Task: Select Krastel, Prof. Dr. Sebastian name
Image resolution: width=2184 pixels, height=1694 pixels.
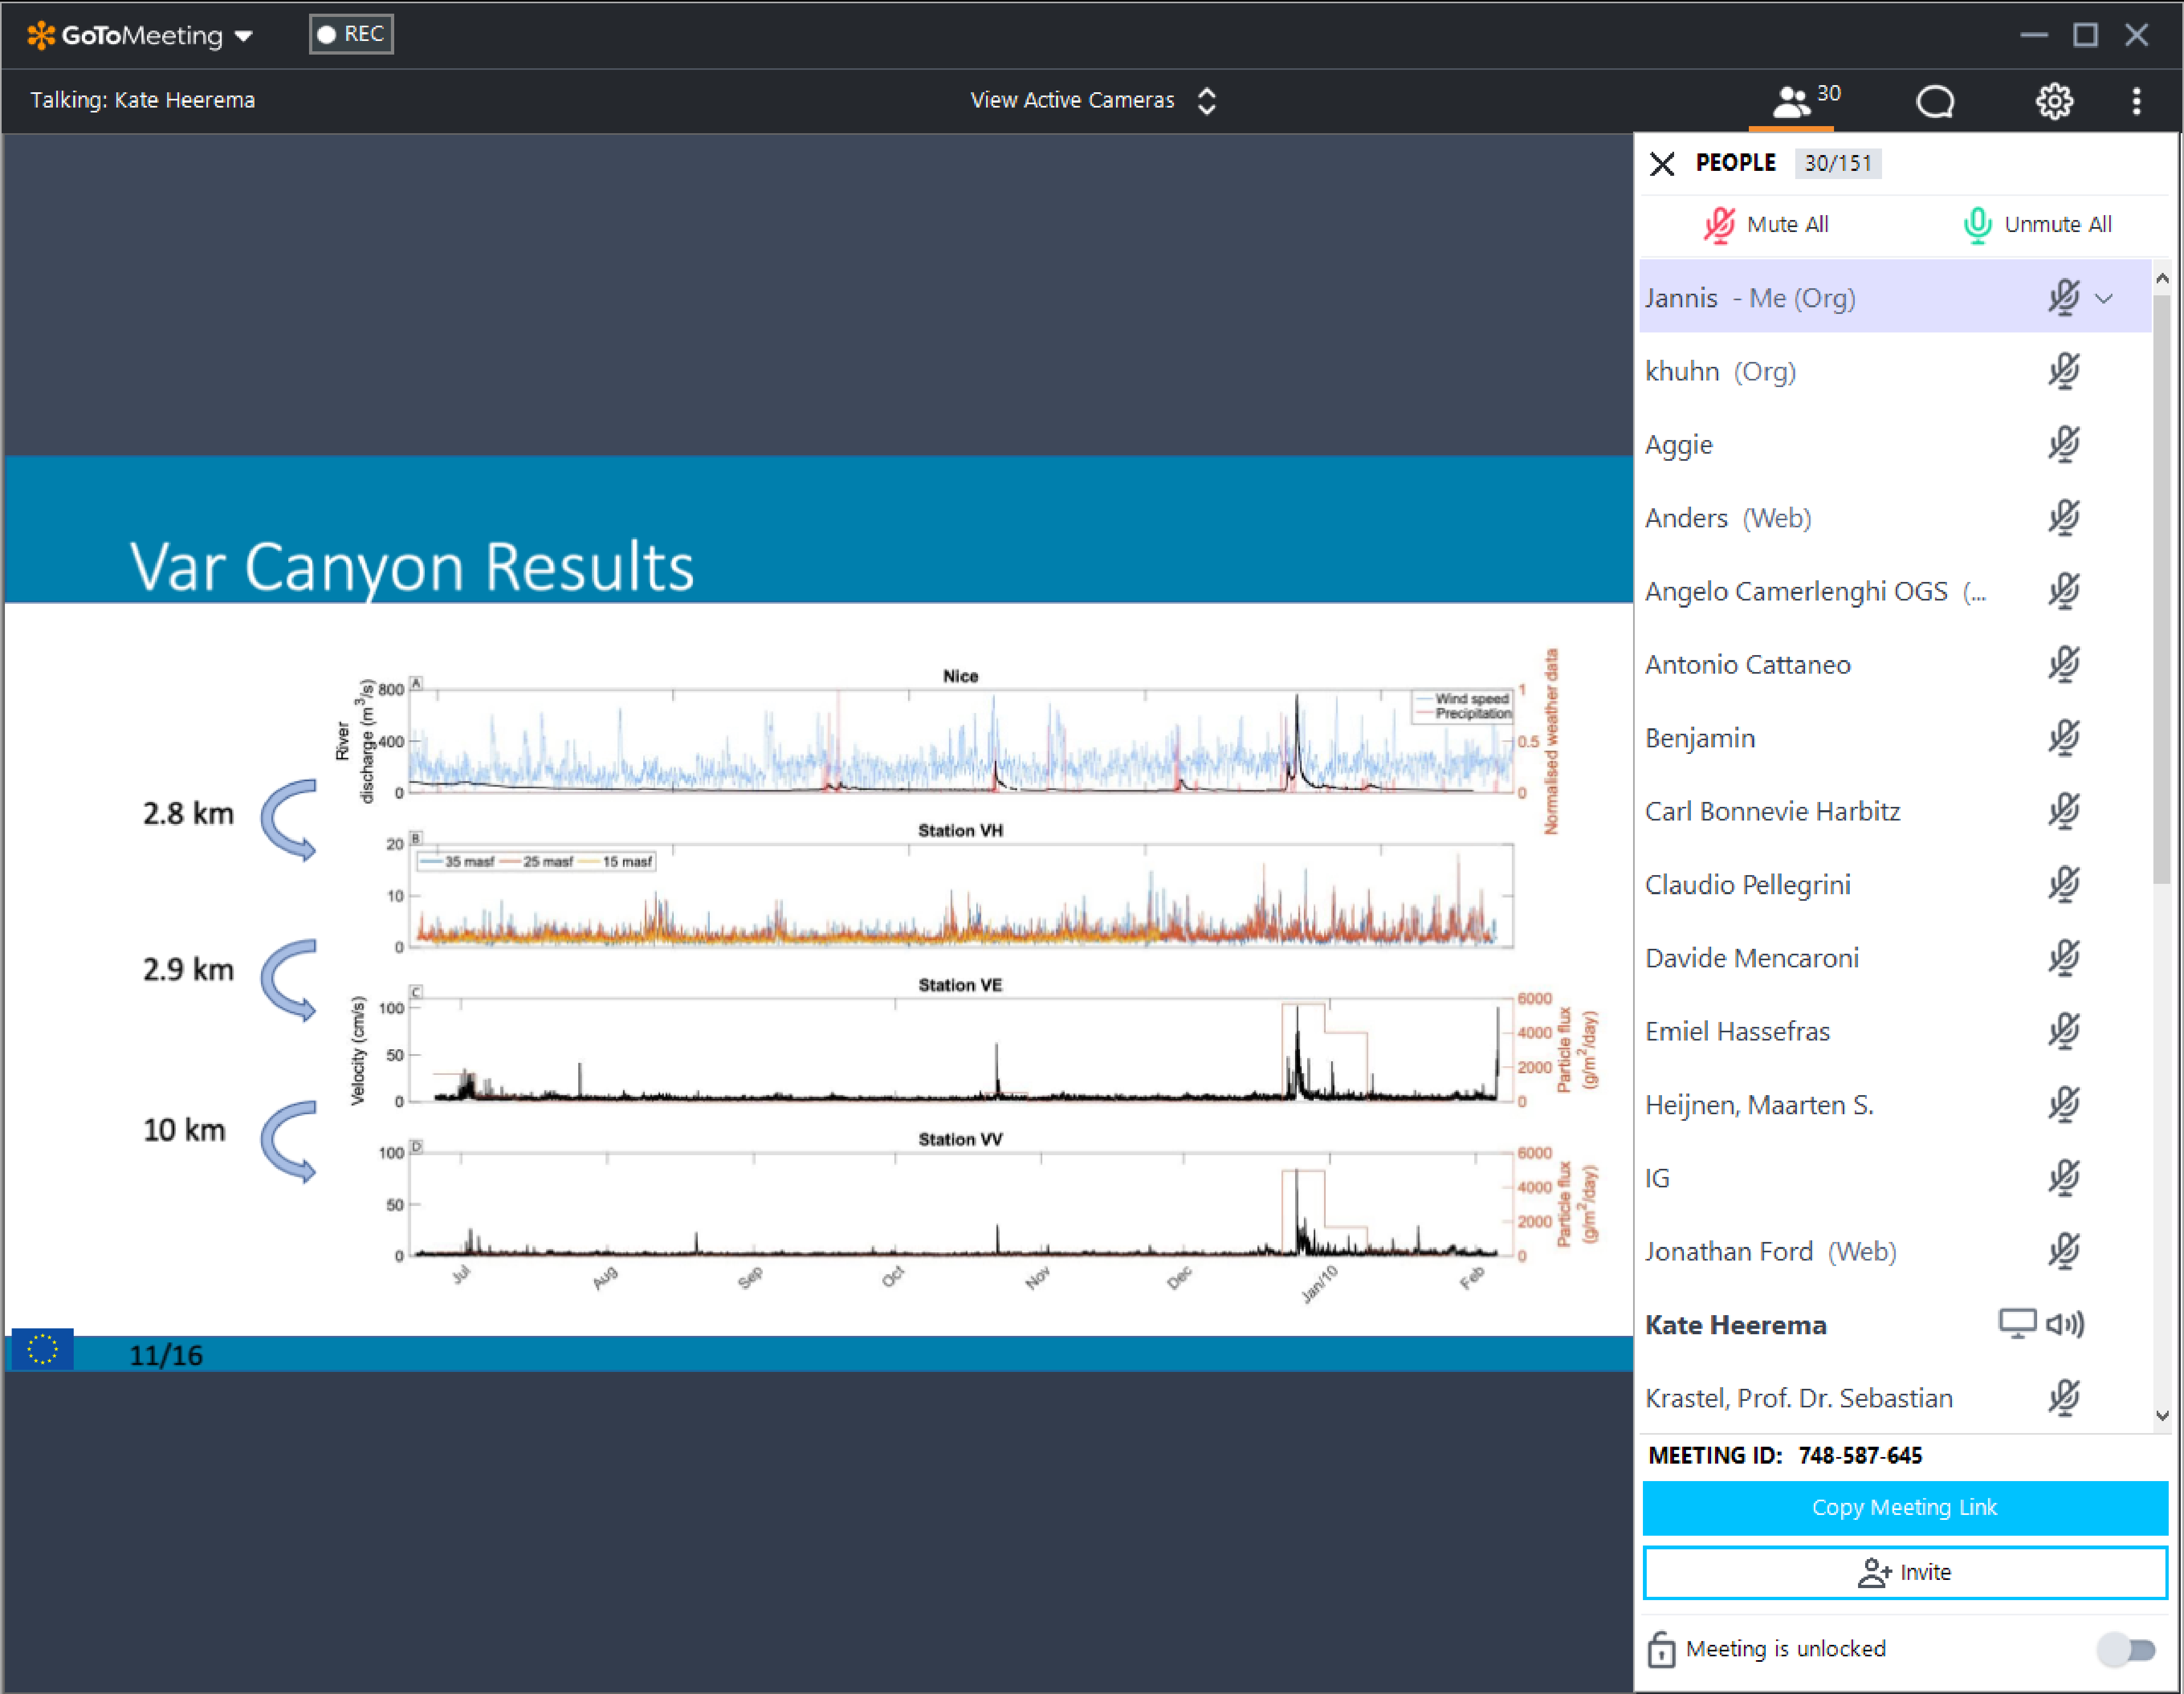Action: (x=1798, y=1398)
